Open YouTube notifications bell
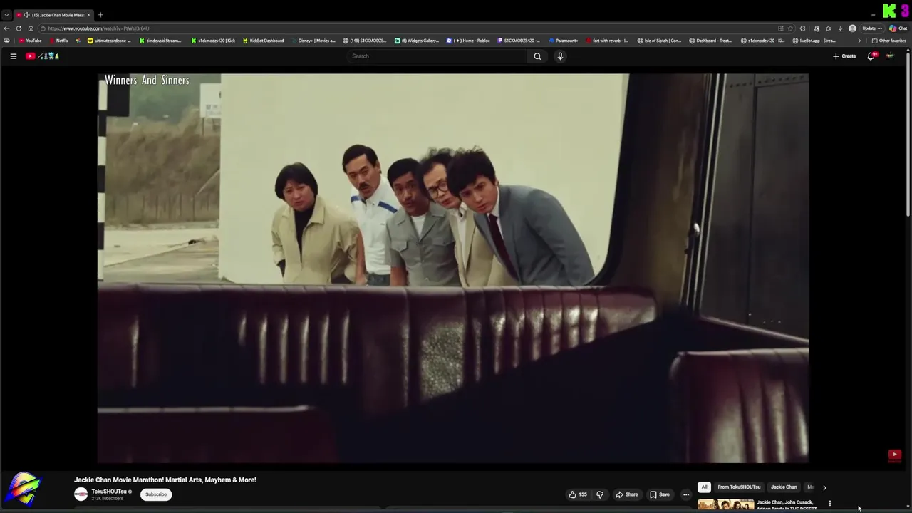The height and width of the screenshot is (513, 912). tap(871, 56)
